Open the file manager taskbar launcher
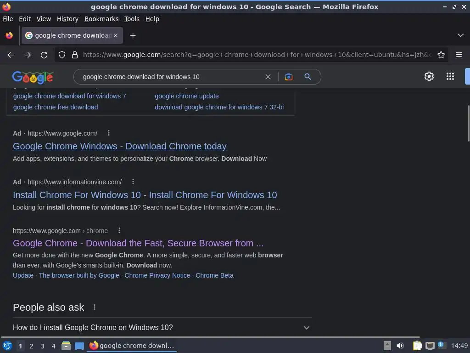470x353 pixels. click(x=66, y=346)
